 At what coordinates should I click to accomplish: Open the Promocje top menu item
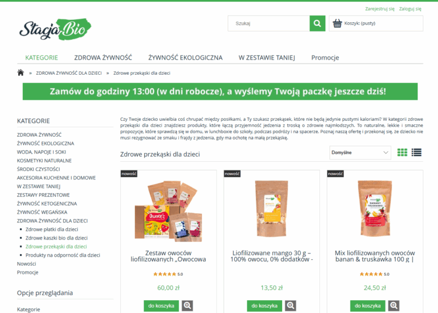coord(325,58)
